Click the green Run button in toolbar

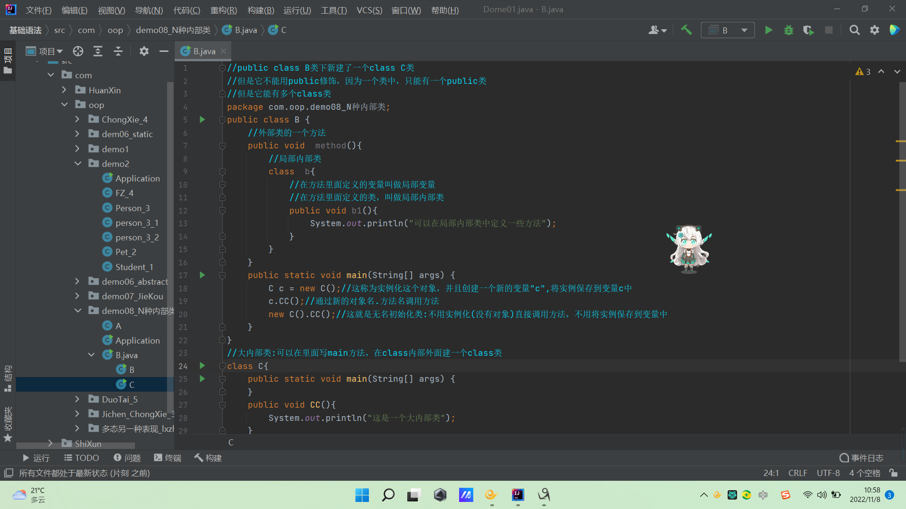(769, 30)
